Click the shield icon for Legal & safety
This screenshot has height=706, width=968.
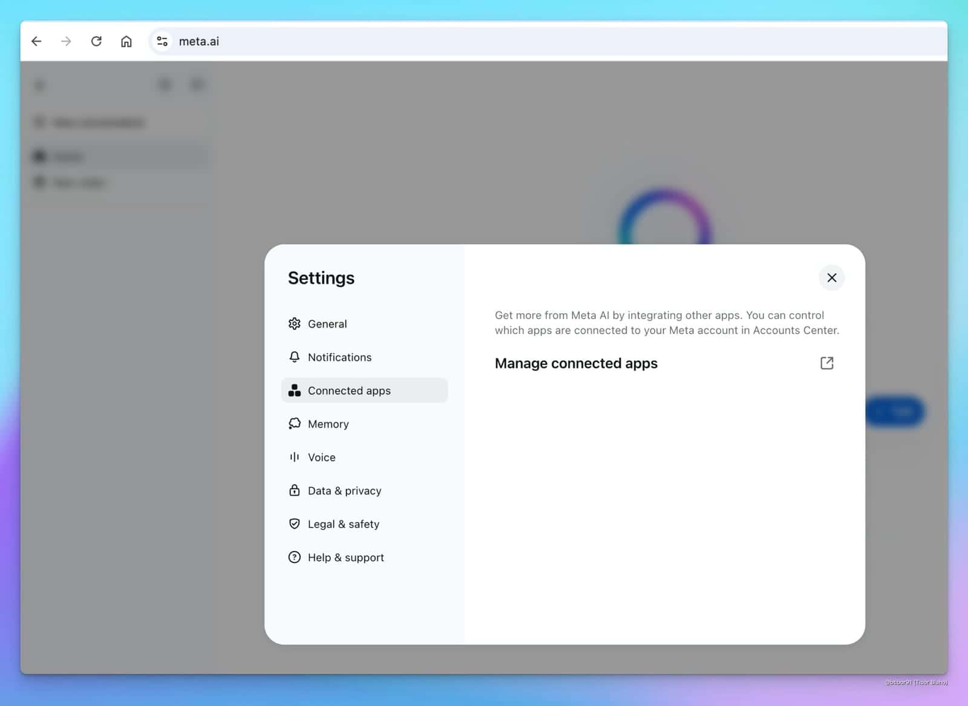(x=294, y=524)
